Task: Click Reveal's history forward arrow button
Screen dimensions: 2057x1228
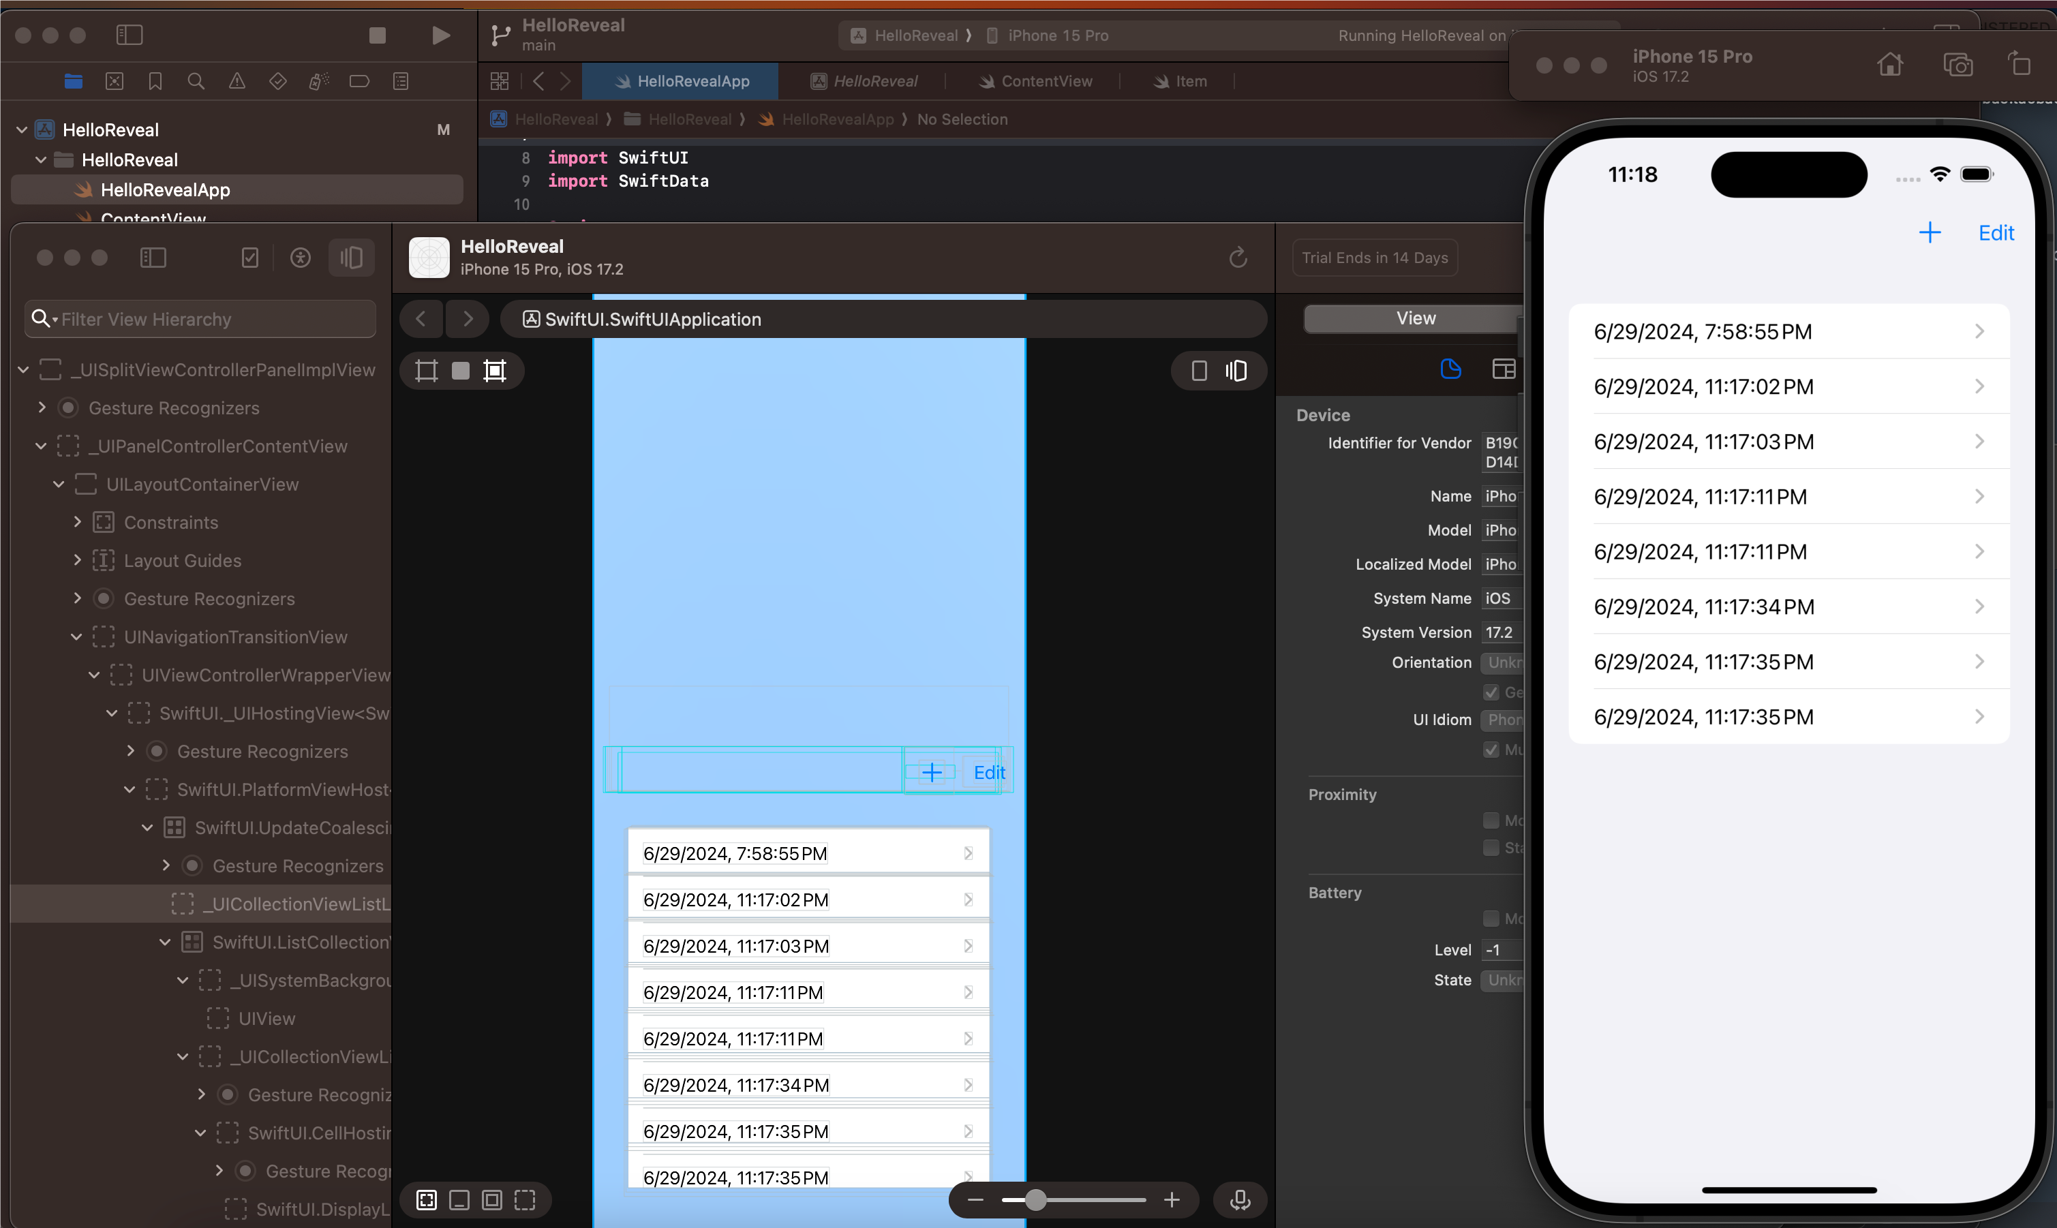Action: coord(468,319)
